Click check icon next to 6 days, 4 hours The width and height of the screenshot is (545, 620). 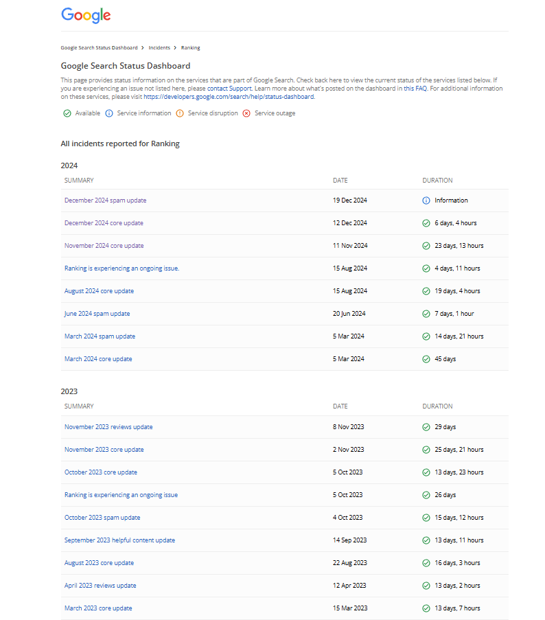point(426,223)
